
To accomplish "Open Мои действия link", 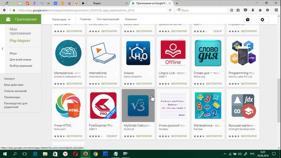I will [14, 85].
